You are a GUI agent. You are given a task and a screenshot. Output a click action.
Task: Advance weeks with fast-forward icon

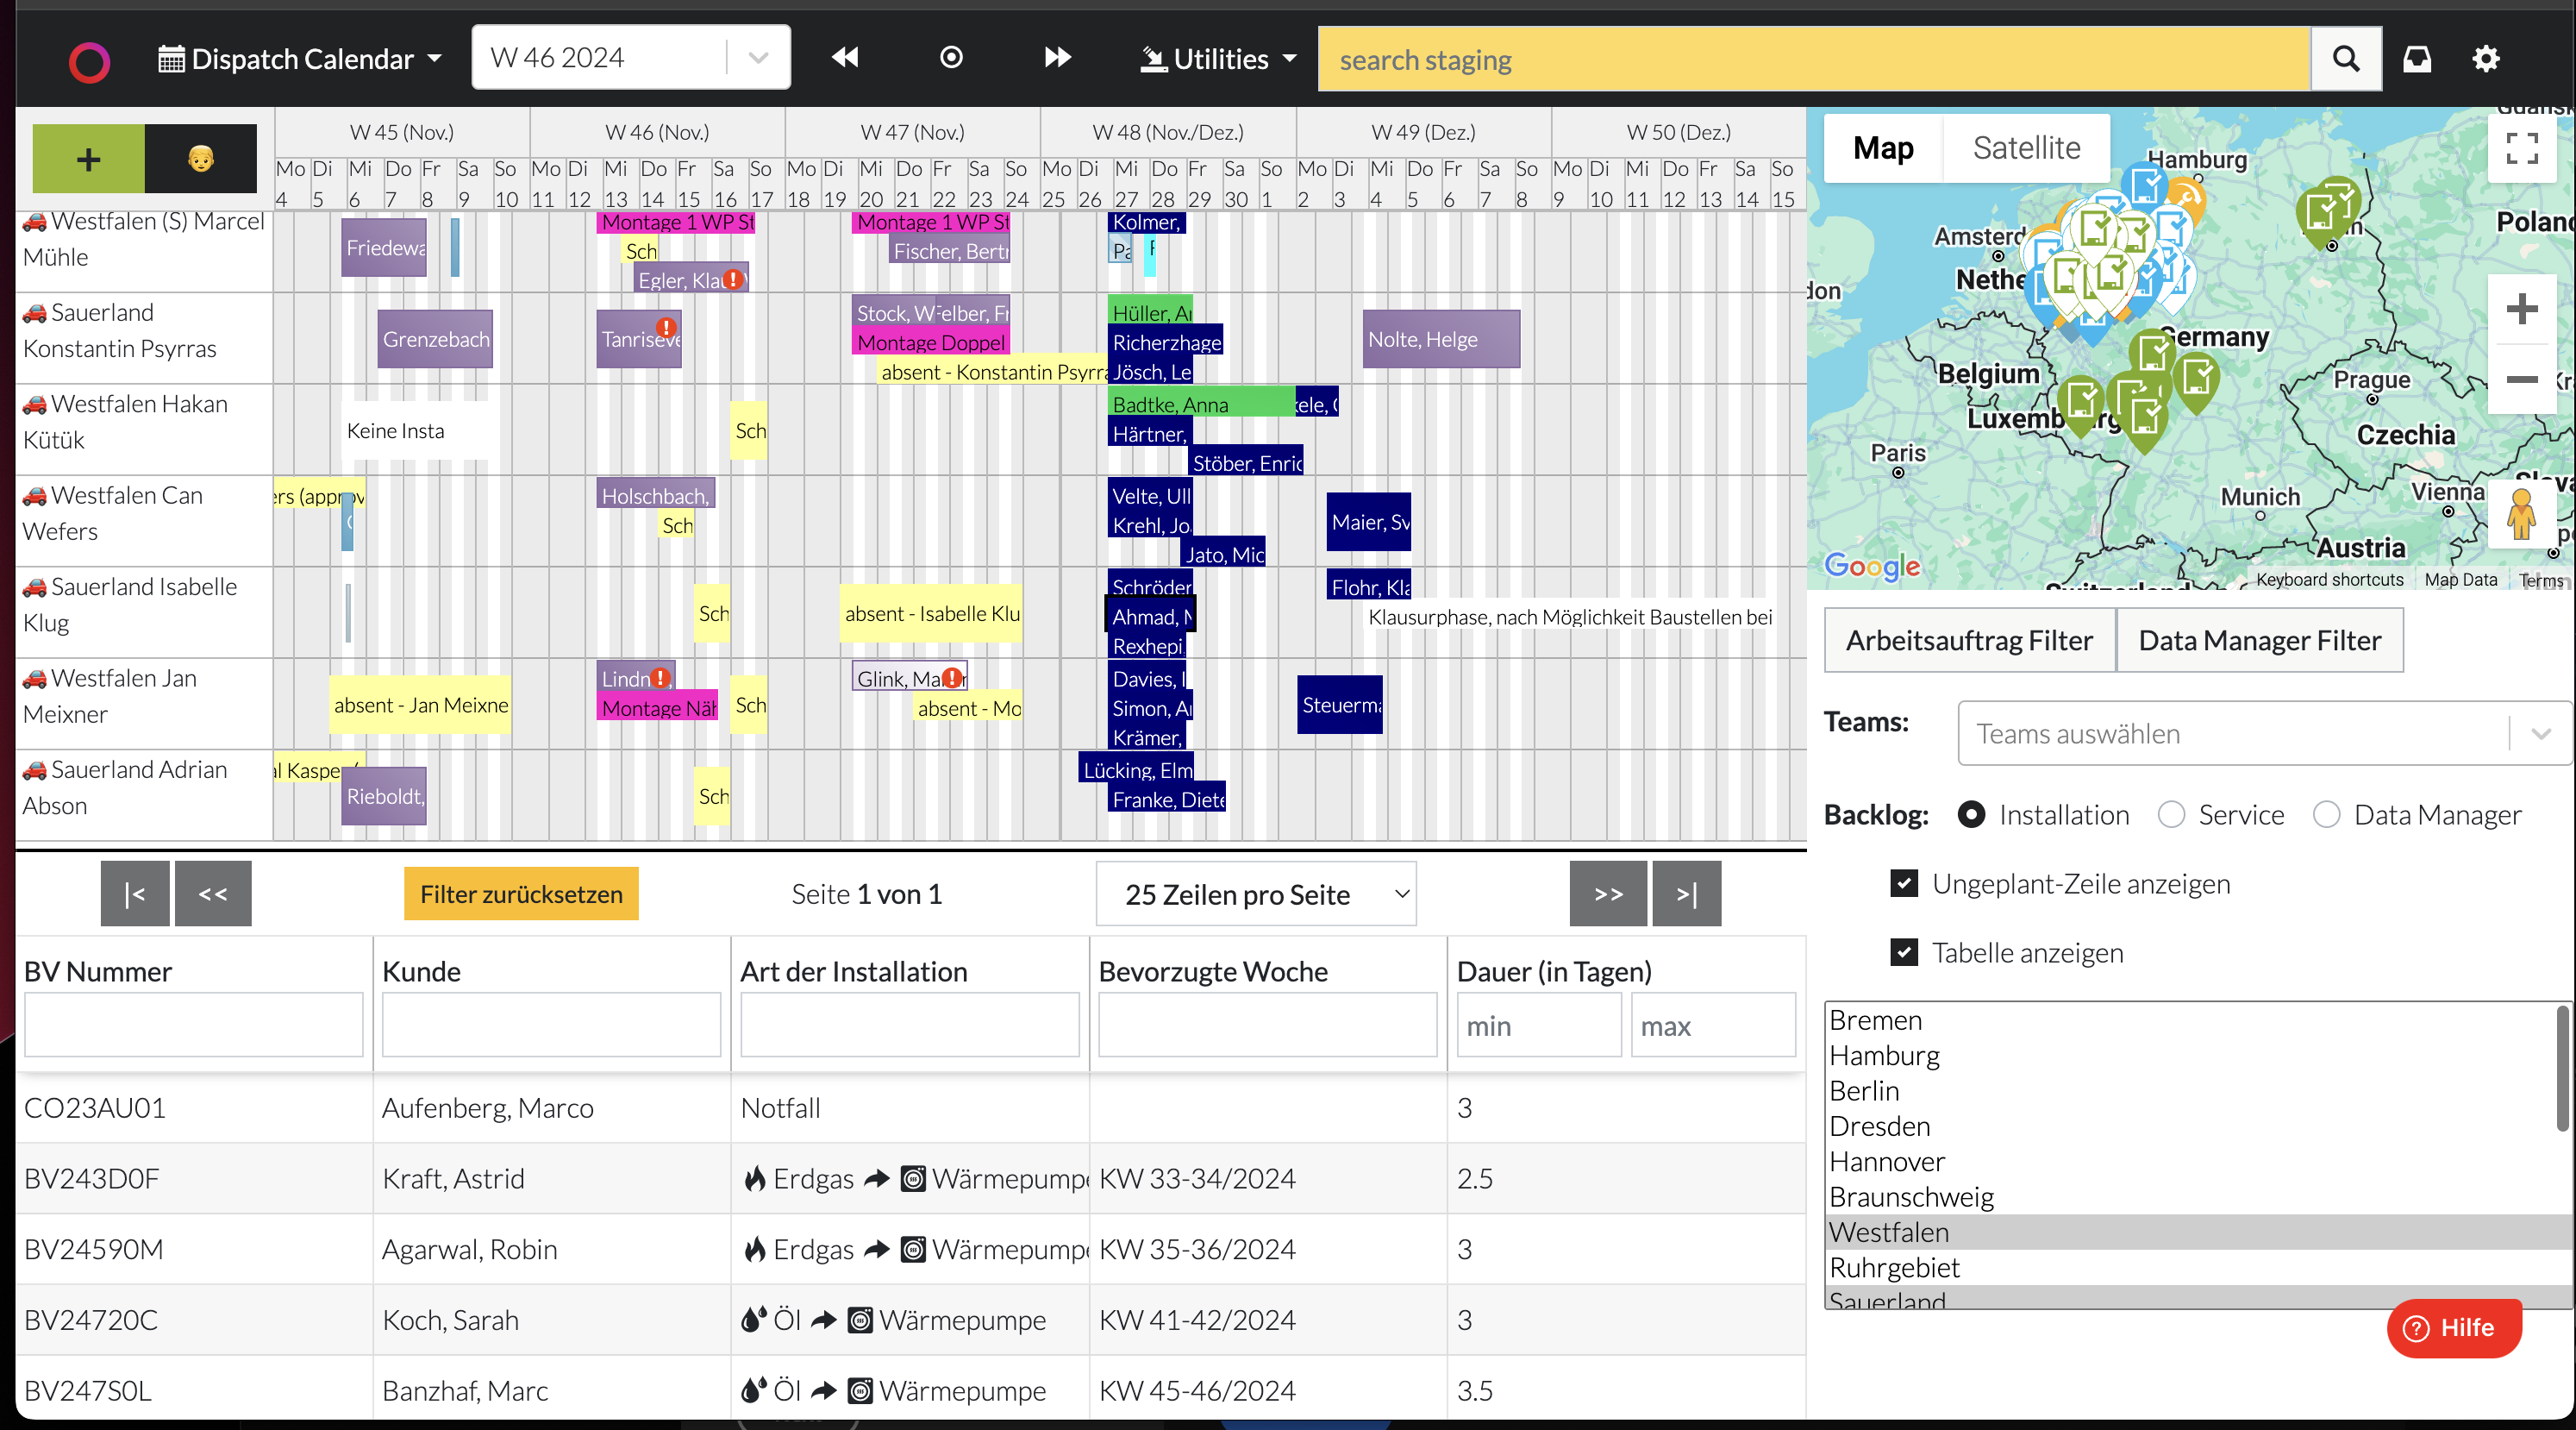click(1058, 58)
